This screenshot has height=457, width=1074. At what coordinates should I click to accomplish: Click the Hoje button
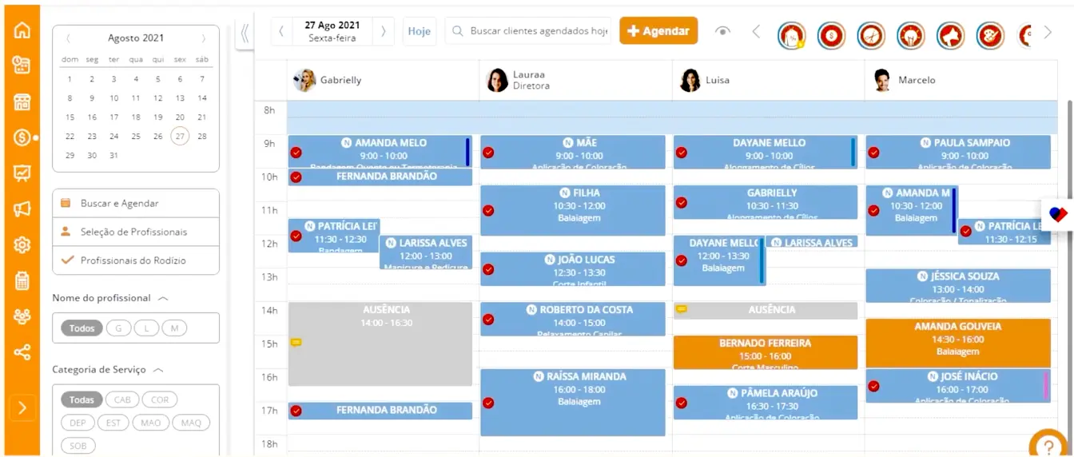(x=420, y=31)
